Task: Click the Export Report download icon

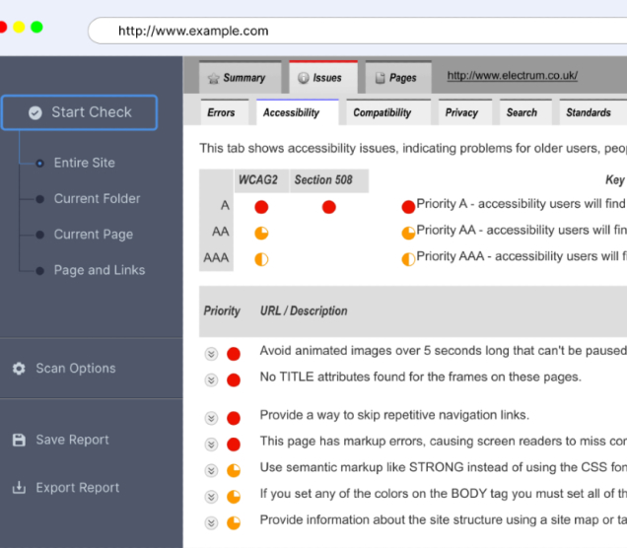Action: [x=19, y=488]
